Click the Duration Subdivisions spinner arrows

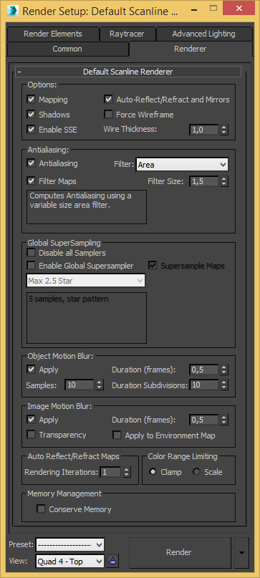[x=224, y=385]
